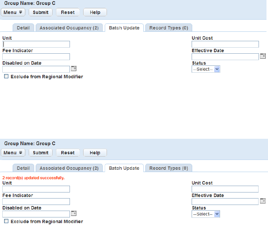Expand the Status dropdown in lower form
The image size is (268, 225).
(206, 214)
